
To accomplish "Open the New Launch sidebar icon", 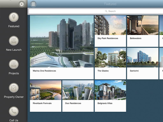I will pos(14,41).
